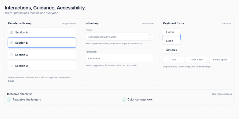Click the Home navigation button
239x119 pixels.
[x=172, y=32]
